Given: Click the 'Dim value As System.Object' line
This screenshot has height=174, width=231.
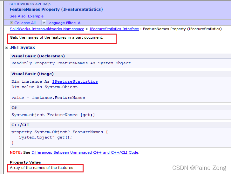Looking at the screenshot, I should 44,87.
